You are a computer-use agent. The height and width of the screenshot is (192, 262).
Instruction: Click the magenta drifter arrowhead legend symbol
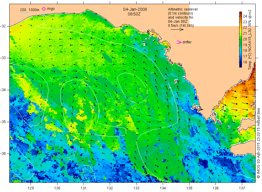tap(179, 42)
